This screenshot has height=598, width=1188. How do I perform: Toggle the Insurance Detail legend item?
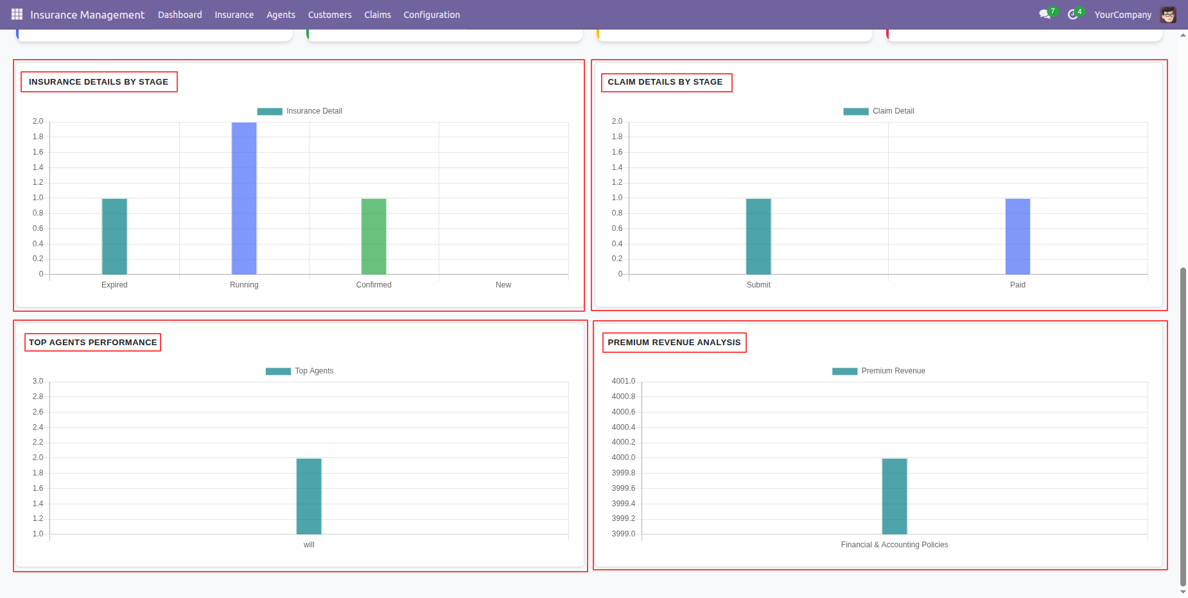pos(299,111)
